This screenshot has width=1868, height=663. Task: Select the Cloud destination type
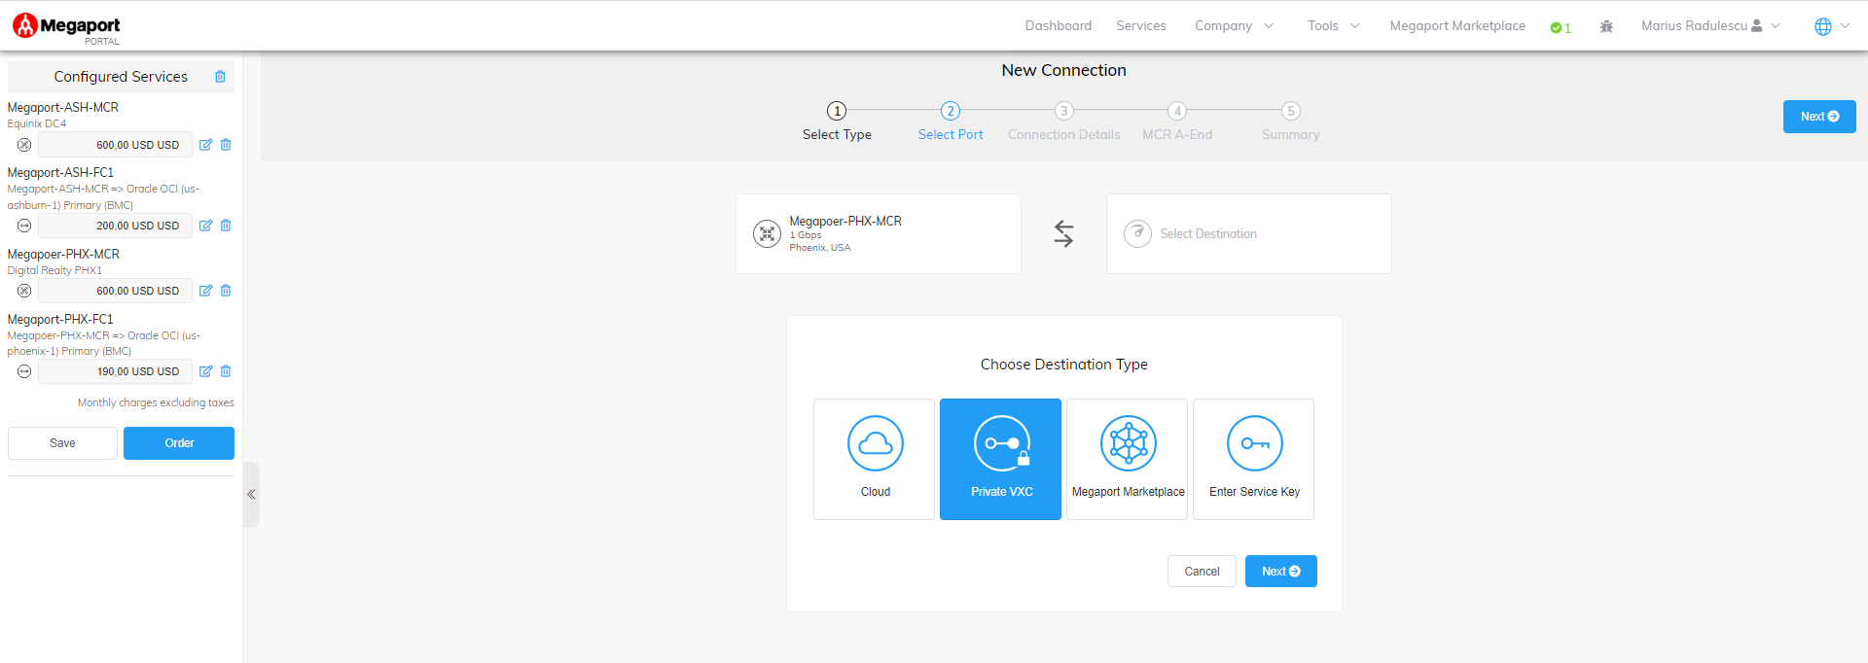point(874,459)
